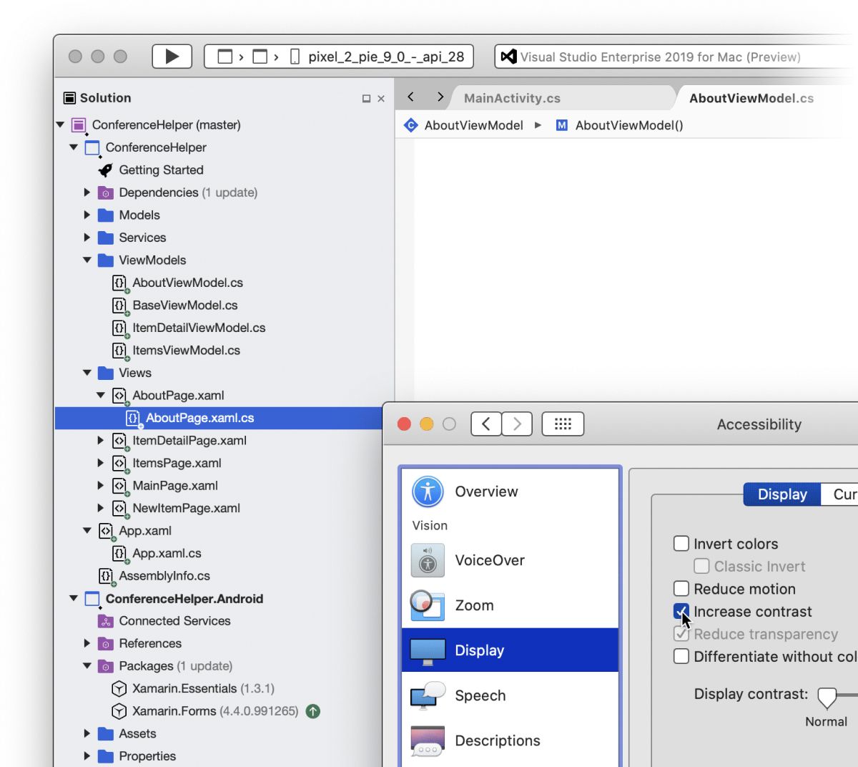Select the Cursor tab in Display settings
858x767 pixels.
point(844,494)
